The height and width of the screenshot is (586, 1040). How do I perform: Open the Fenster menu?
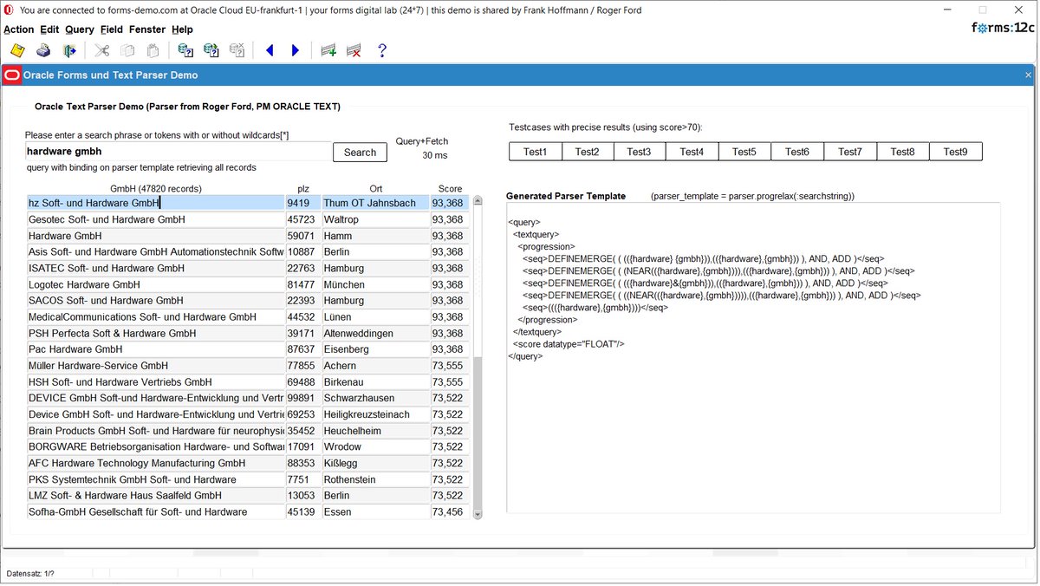[x=147, y=29]
